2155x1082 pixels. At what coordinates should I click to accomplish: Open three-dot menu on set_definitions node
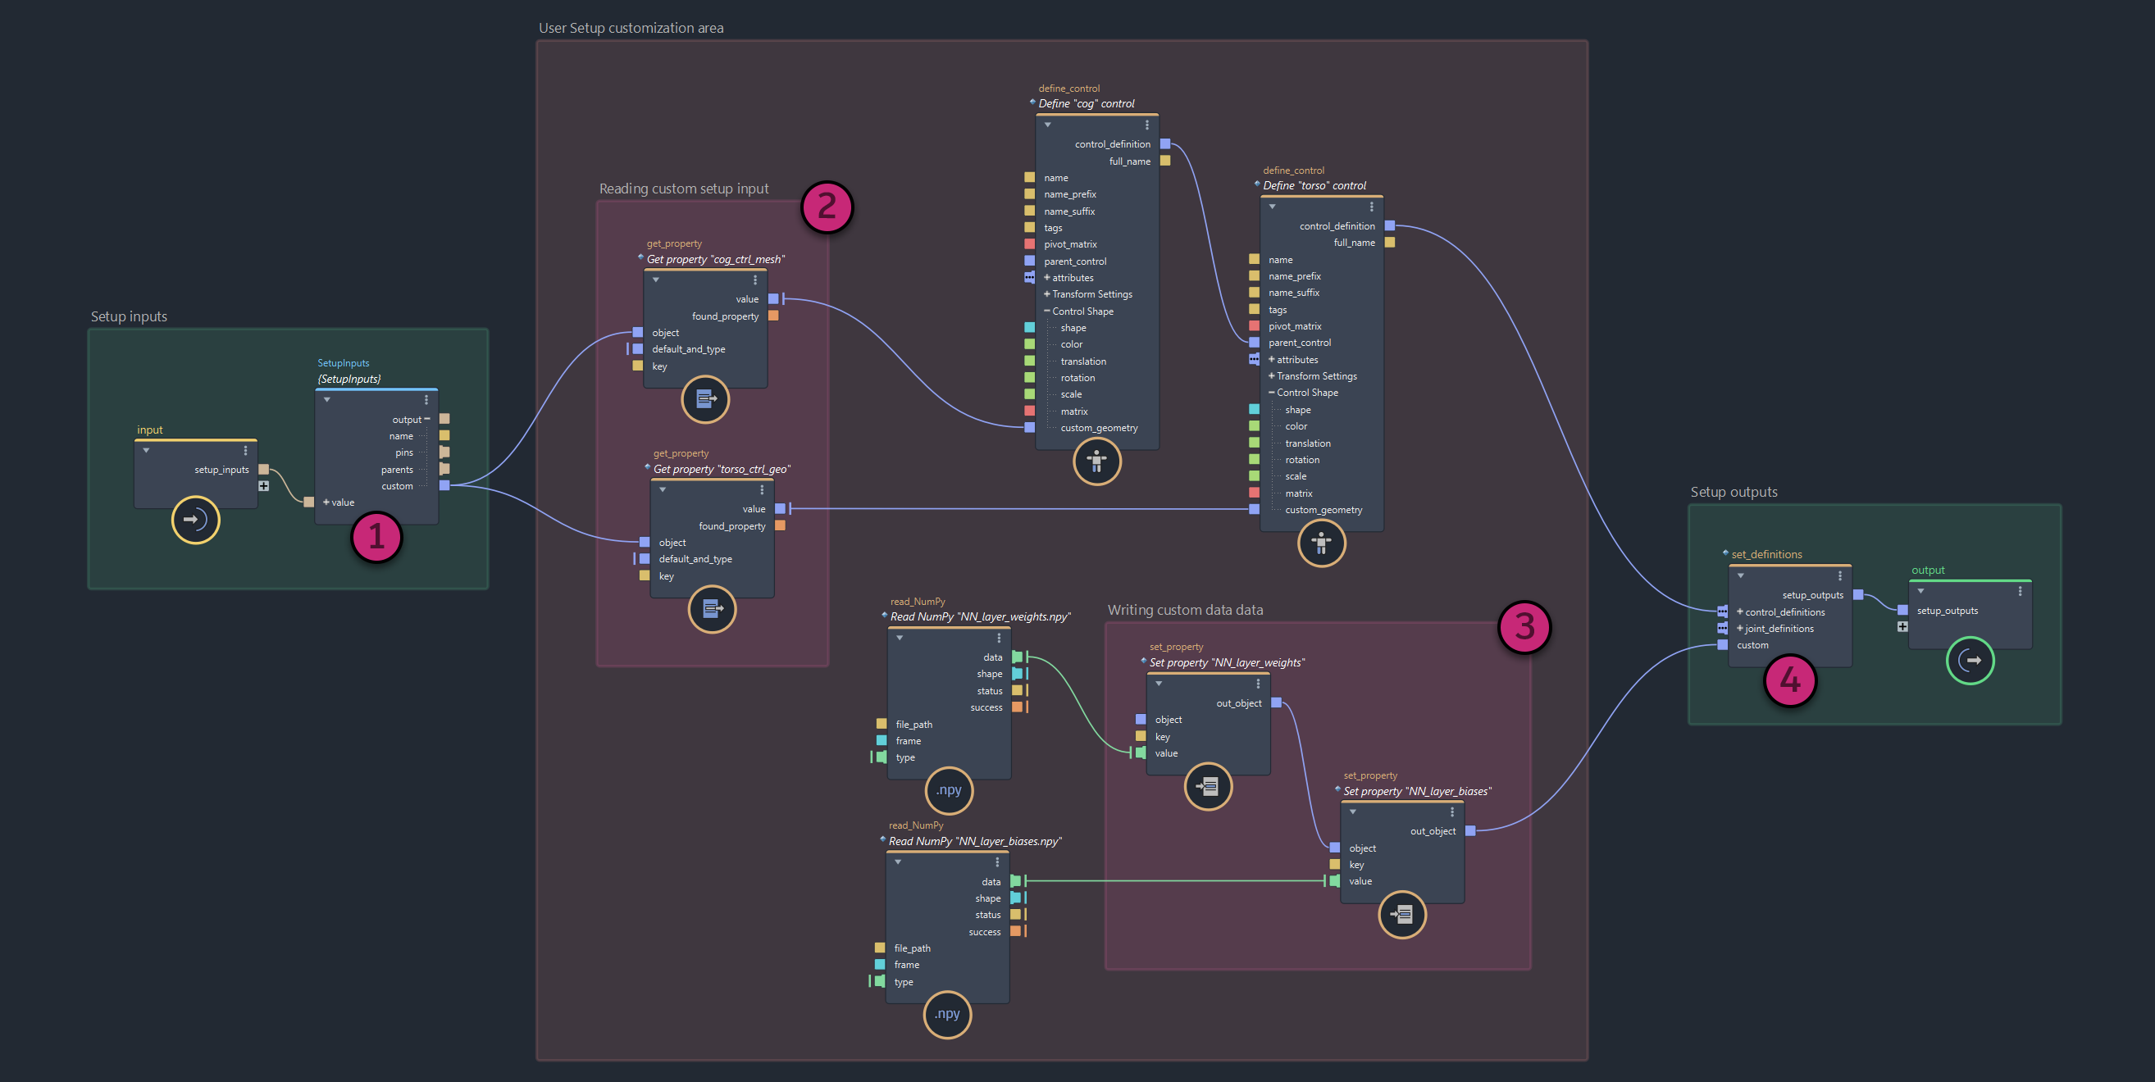(x=1839, y=575)
